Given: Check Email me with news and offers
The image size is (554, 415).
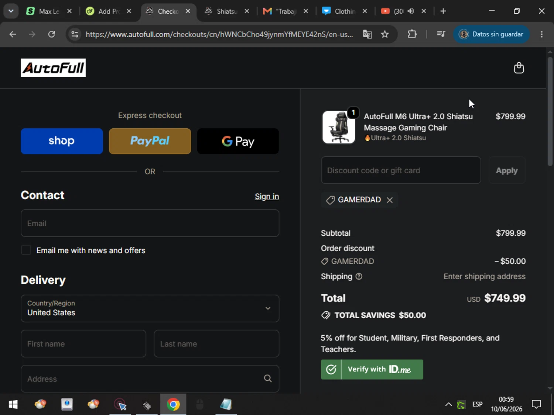Looking at the screenshot, I should pyautogui.click(x=26, y=250).
